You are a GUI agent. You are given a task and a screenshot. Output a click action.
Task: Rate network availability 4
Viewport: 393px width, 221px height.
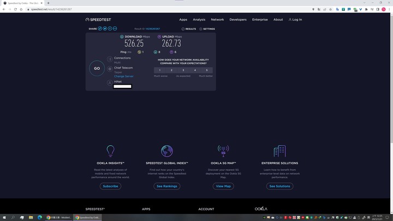pos(195,70)
